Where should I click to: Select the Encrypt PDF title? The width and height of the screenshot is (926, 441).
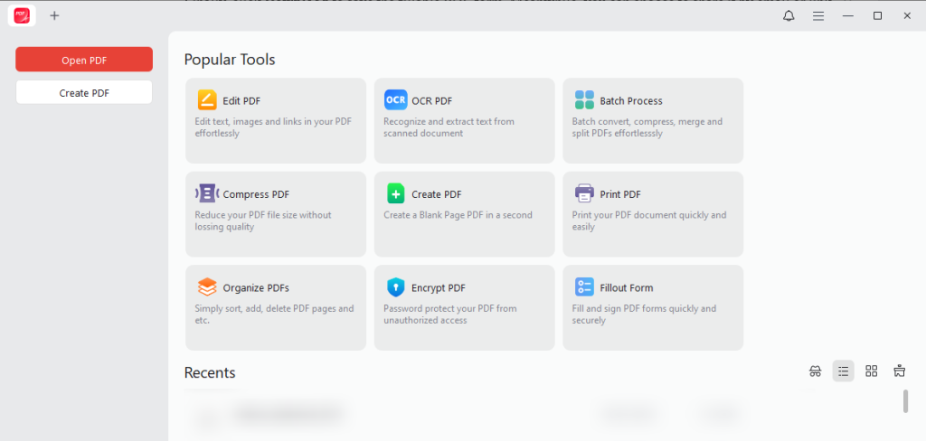tap(439, 288)
